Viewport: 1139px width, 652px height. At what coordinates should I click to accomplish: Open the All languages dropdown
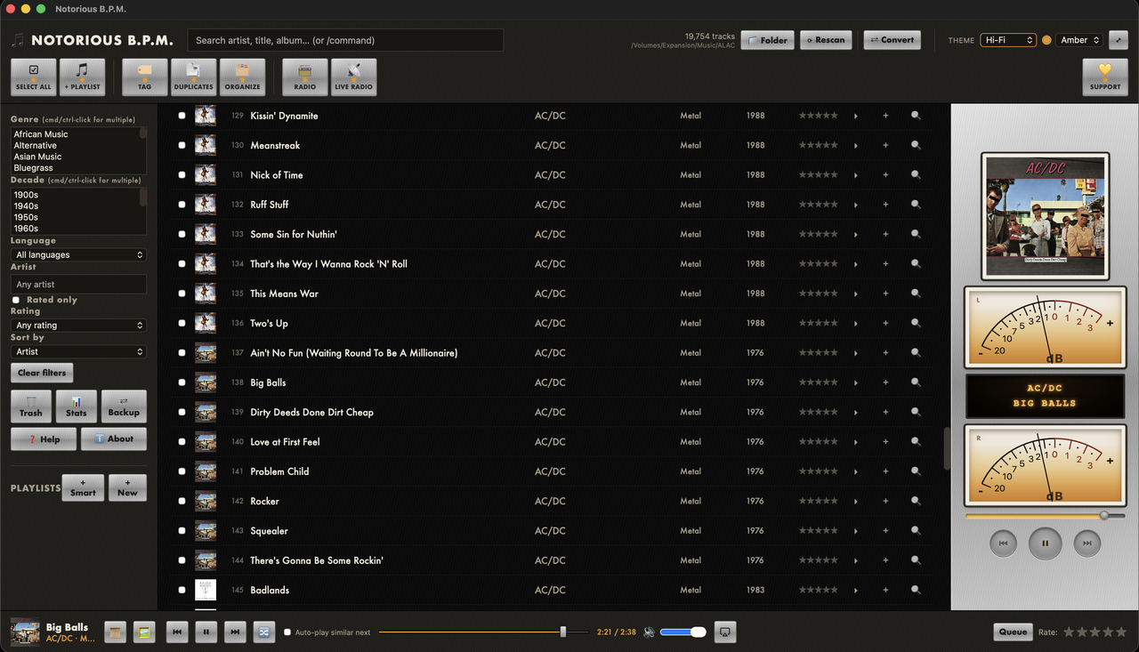(x=78, y=254)
